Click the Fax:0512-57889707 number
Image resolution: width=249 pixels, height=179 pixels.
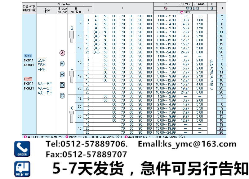click(86, 154)
